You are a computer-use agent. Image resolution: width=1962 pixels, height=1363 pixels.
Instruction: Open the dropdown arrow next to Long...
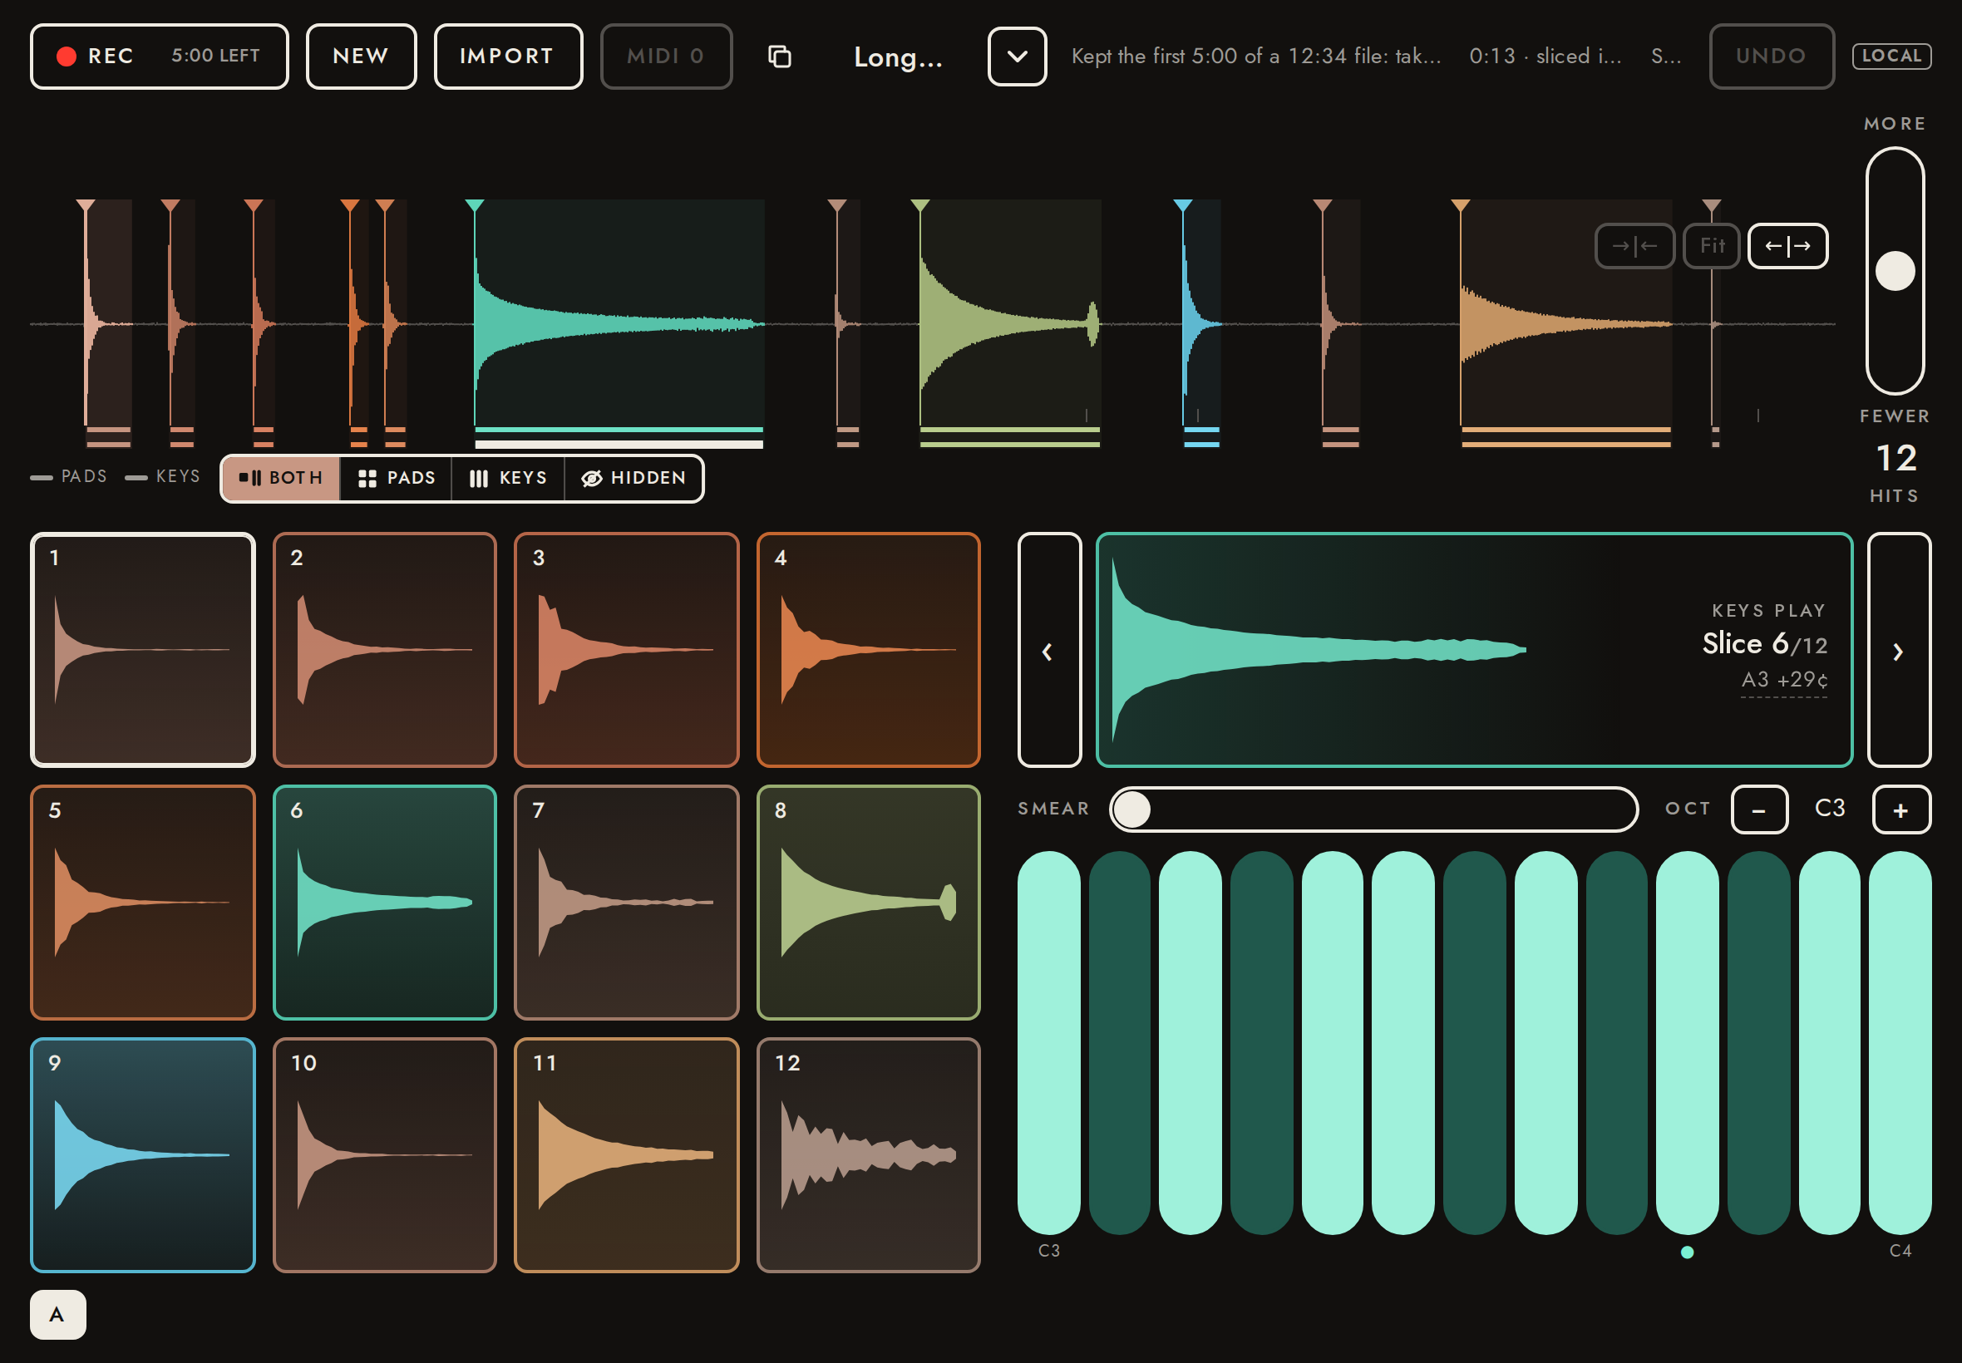tap(1017, 57)
